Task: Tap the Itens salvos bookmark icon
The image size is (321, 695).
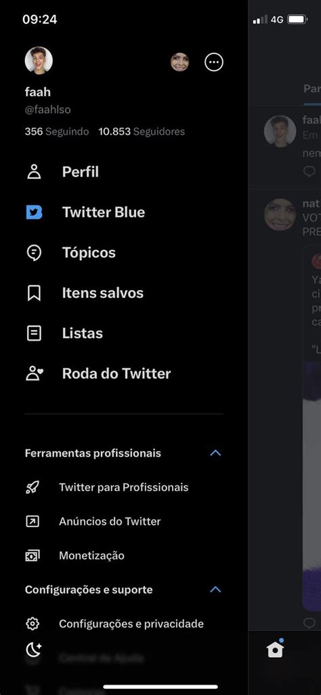Action: point(34,293)
